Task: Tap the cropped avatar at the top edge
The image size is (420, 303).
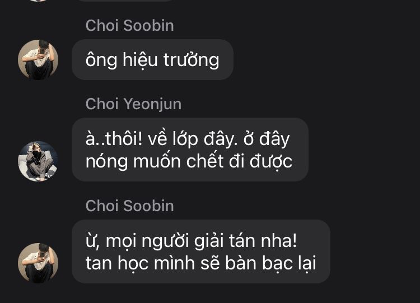Action: point(38,1)
